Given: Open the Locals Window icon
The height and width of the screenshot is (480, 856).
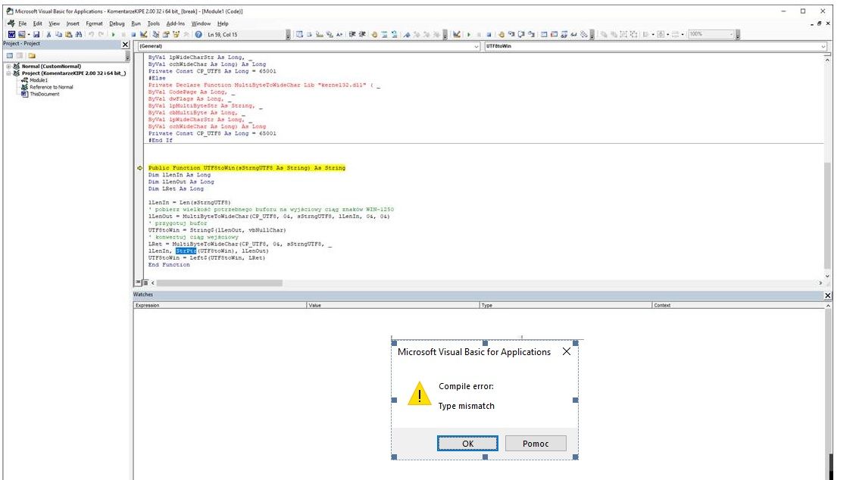Looking at the screenshot, I should click(x=543, y=33).
